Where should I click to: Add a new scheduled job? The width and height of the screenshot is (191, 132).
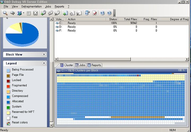tap(43, 13)
